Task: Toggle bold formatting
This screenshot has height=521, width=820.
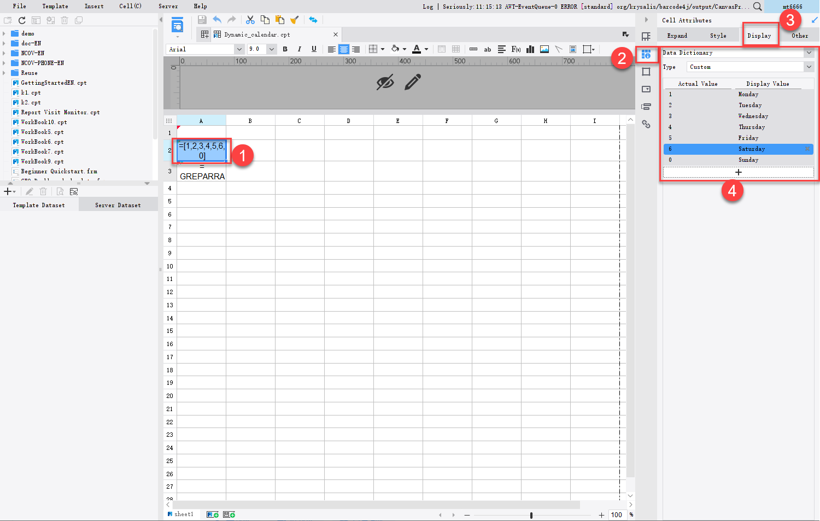Action: [285, 49]
